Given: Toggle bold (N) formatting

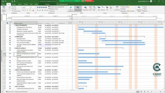Looking at the screenshot, I should pyautogui.click(x=23, y=10).
